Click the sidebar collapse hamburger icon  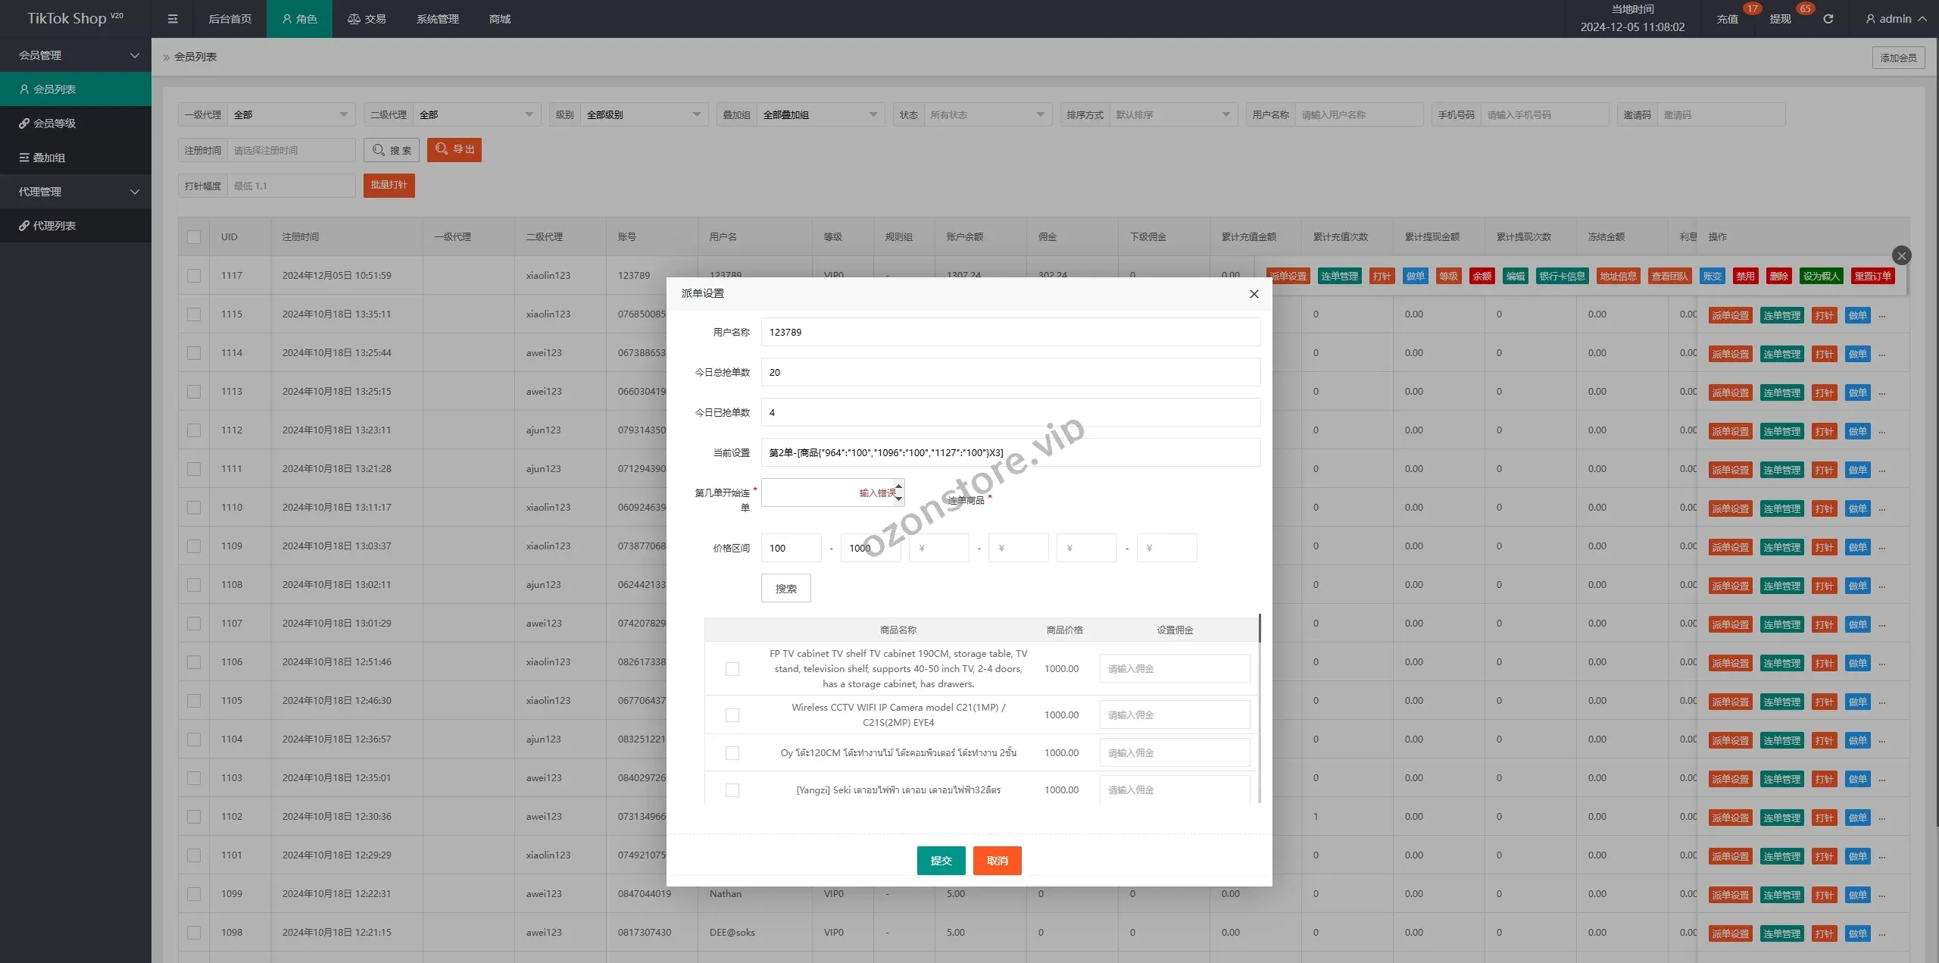click(173, 19)
